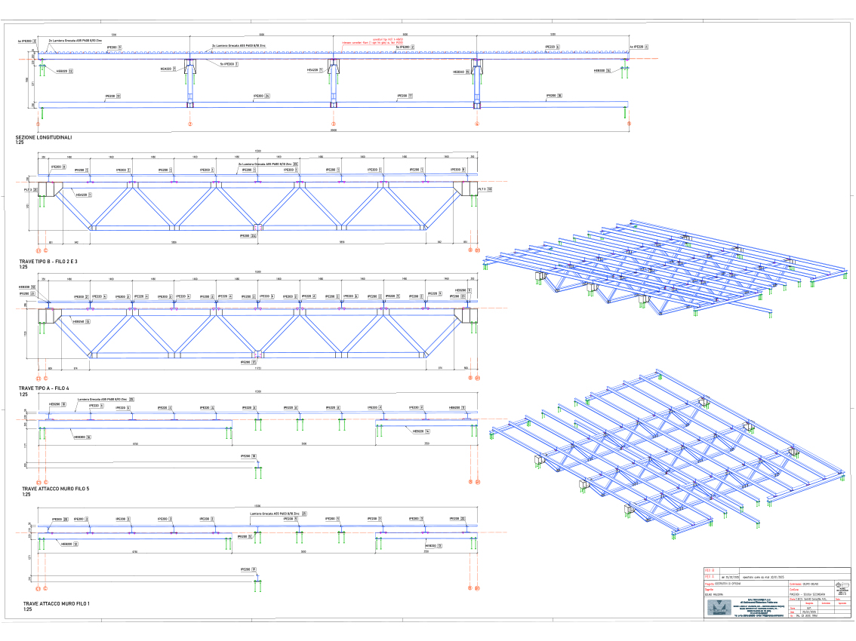Click the Progetto field in the title block
The height and width of the screenshot is (641, 856).
point(746,584)
